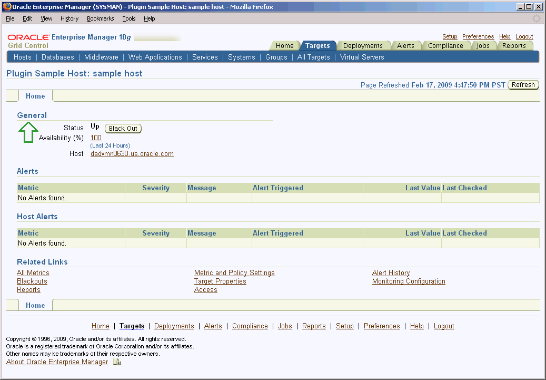Click icon next to About Oracle Enterprise Manager
Viewport: 546px width, 380px height.
click(117, 362)
